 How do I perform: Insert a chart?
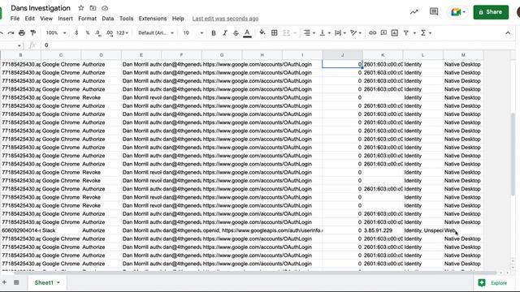click(x=395, y=32)
